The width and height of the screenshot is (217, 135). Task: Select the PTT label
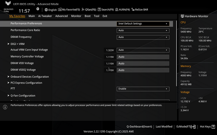coord(13,89)
